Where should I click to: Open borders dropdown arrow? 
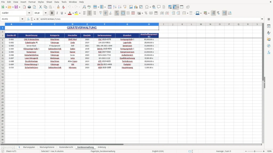[187, 13]
